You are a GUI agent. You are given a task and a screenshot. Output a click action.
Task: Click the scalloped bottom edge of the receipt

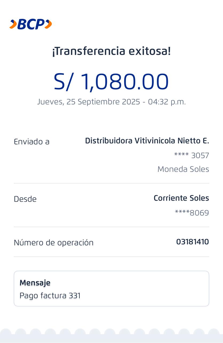111,335
